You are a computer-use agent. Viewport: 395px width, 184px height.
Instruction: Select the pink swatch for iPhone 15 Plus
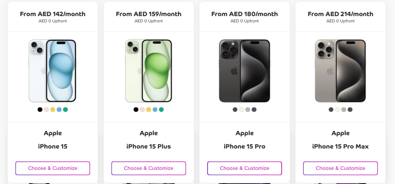coord(142,109)
